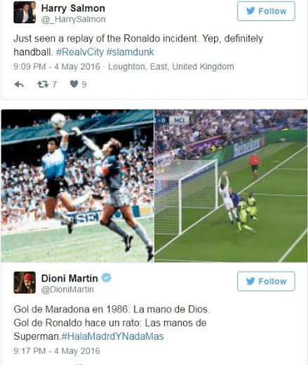View the Ronaldo goal match photo

[231, 186]
